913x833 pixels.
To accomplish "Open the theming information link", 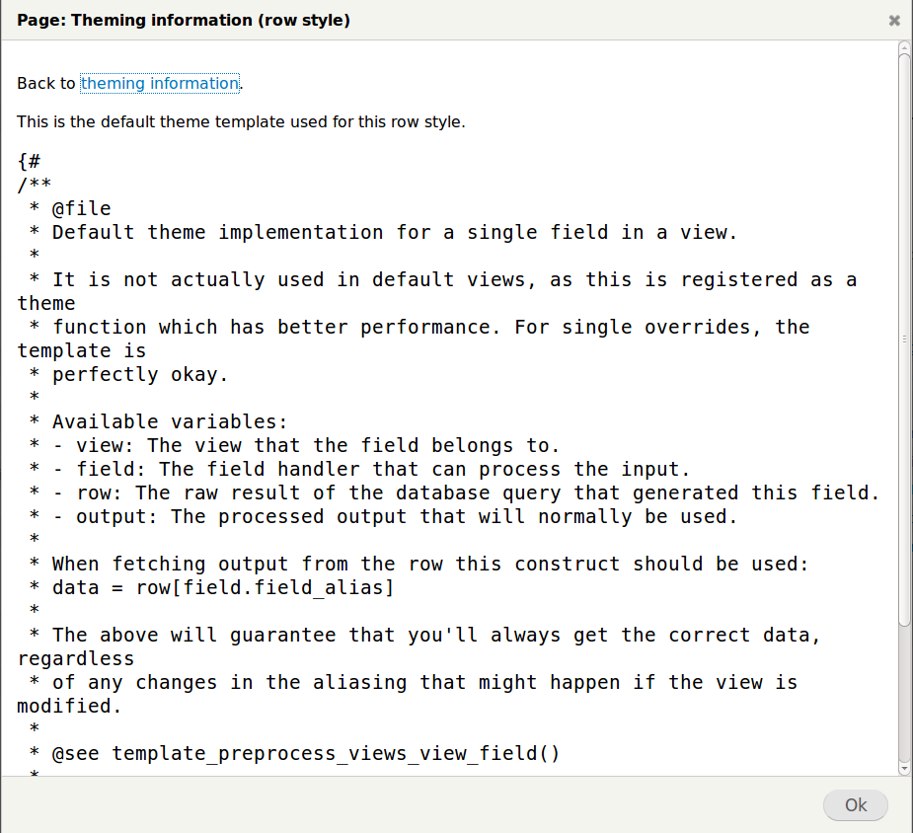I will (160, 83).
